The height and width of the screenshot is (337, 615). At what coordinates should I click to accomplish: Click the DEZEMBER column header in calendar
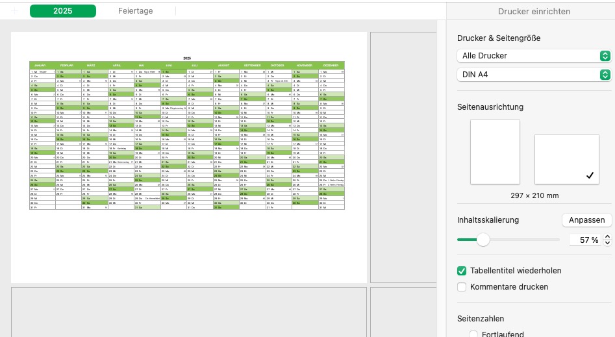coord(331,66)
